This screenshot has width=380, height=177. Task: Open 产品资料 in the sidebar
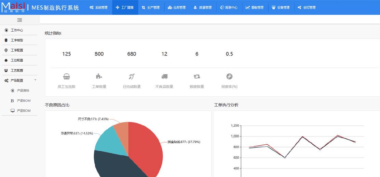click(x=23, y=91)
